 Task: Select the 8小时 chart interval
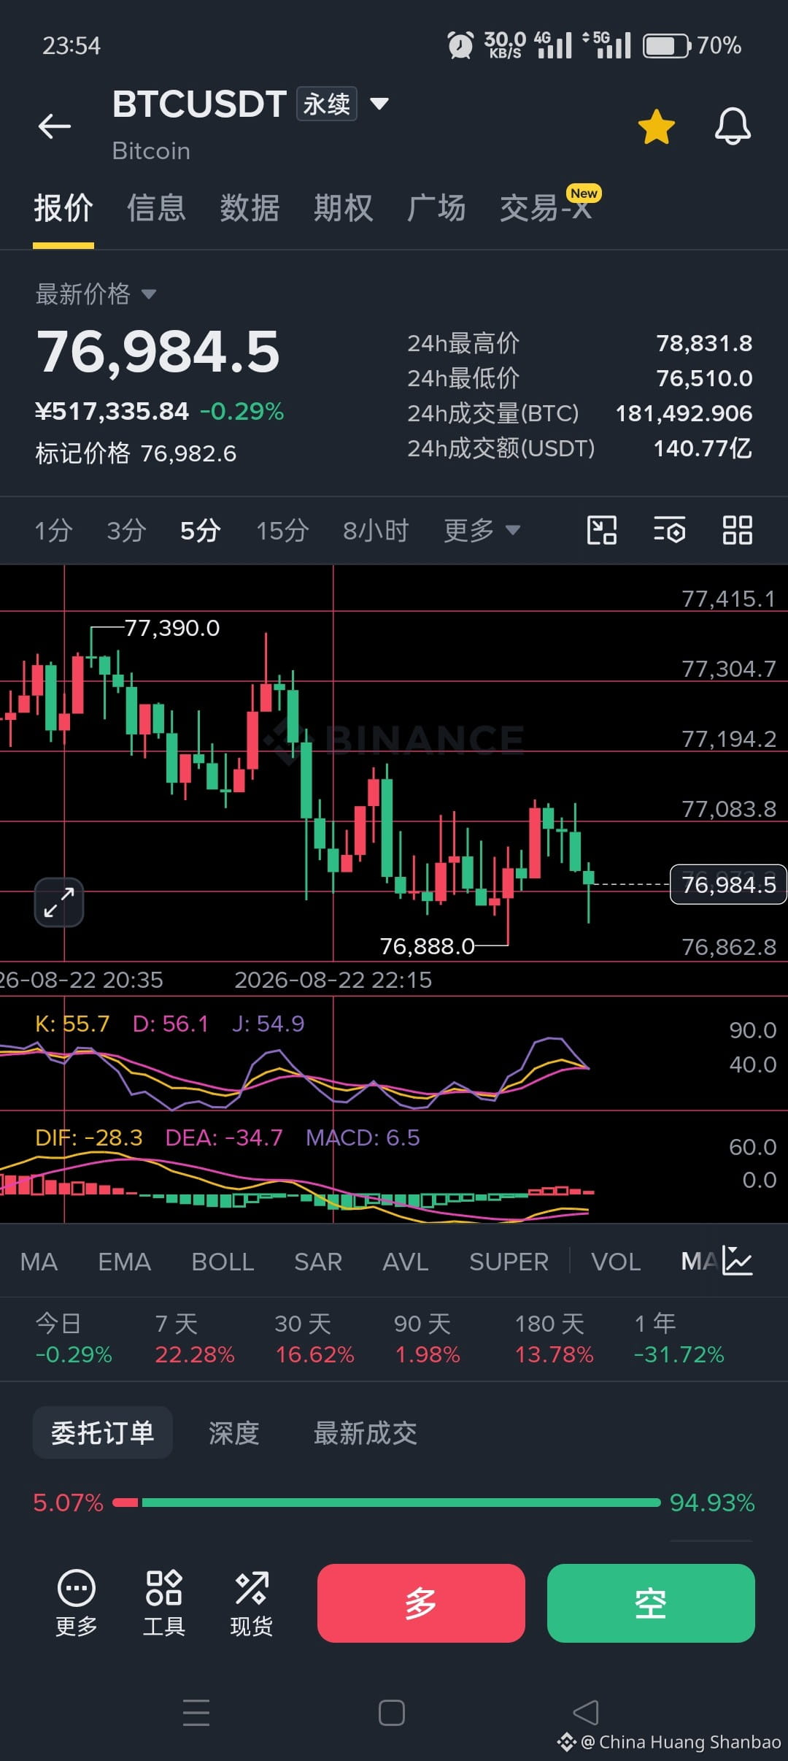[x=376, y=531]
